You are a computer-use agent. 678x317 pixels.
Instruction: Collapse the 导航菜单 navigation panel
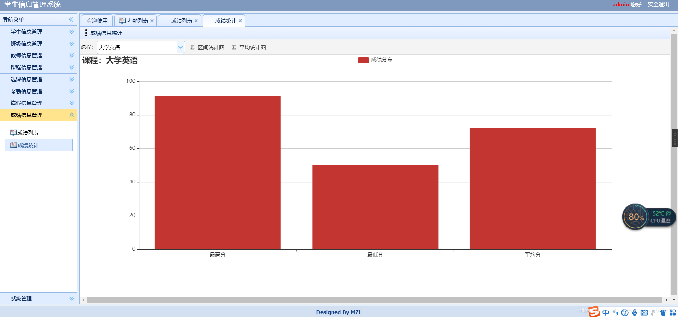click(x=71, y=19)
